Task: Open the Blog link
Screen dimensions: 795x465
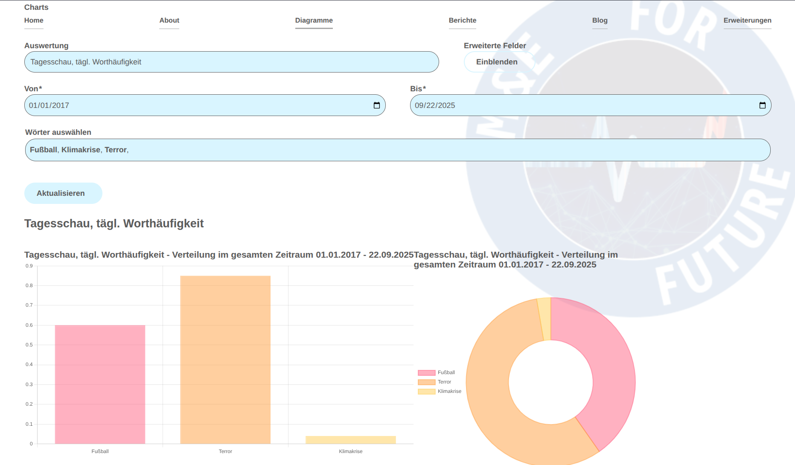Action: tap(600, 20)
